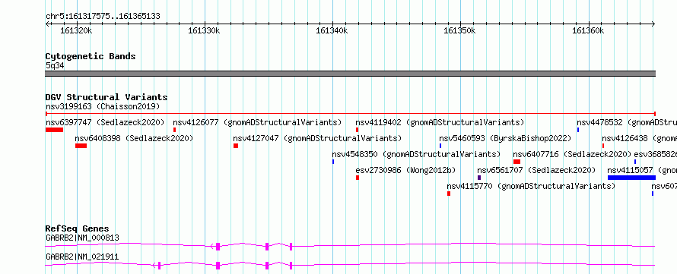Click the nsv3199163 (Chaisson2019) variant label

tap(103, 106)
